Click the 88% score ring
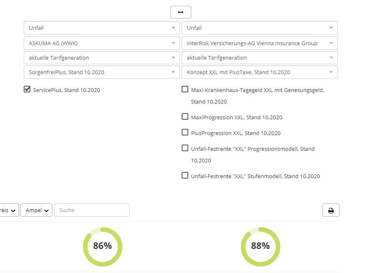 [x=261, y=246]
